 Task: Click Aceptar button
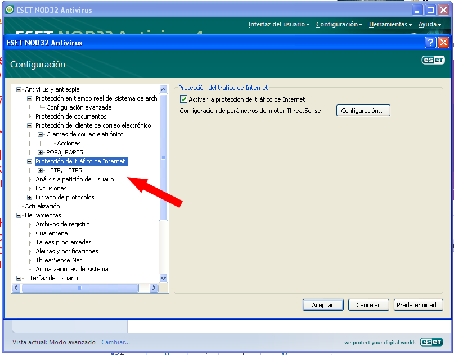tap(323, 304)
